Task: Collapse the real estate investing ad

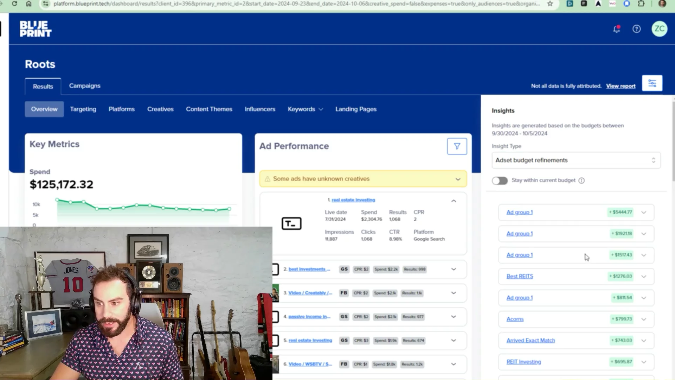Action: click(454, 201)
